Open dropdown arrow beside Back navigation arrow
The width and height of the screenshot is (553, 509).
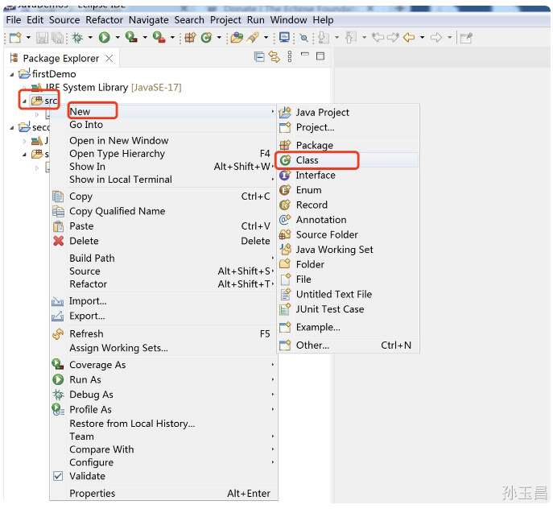pos(422,37)
